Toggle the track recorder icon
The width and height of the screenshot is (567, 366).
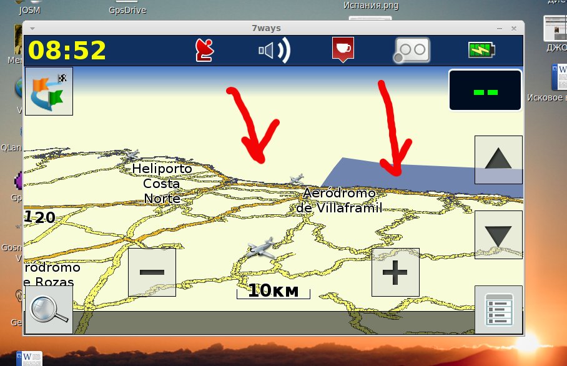[412, 50]
